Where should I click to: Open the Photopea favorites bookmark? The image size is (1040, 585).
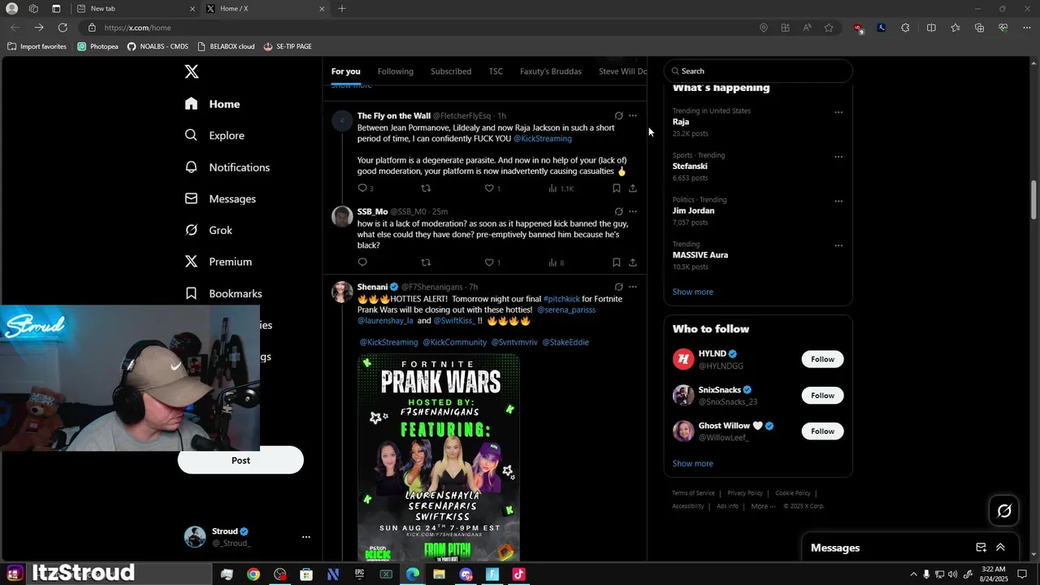click(x=97, y=46)
